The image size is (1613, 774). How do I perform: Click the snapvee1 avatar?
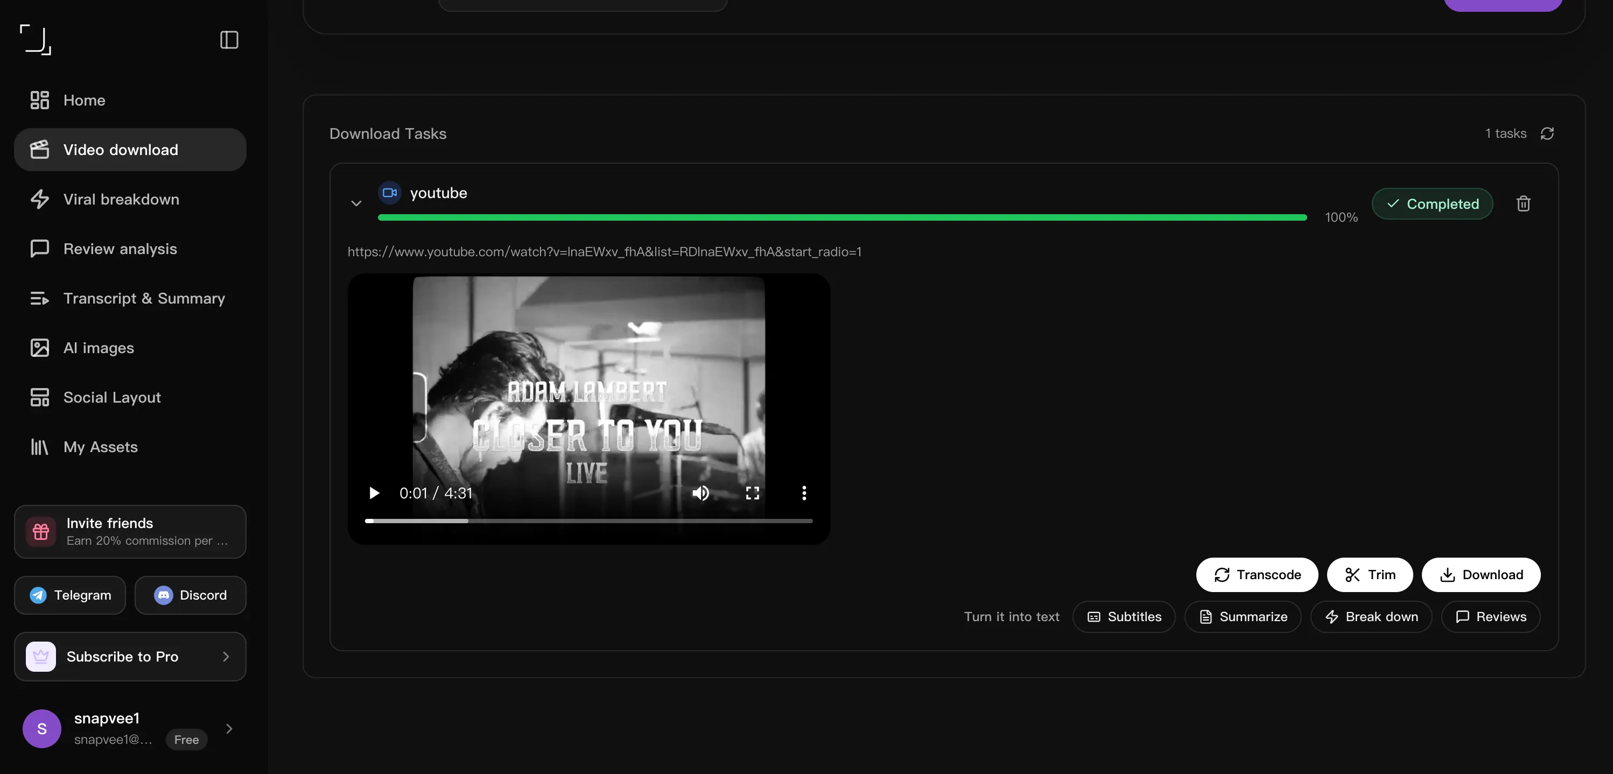click(42, 728)
